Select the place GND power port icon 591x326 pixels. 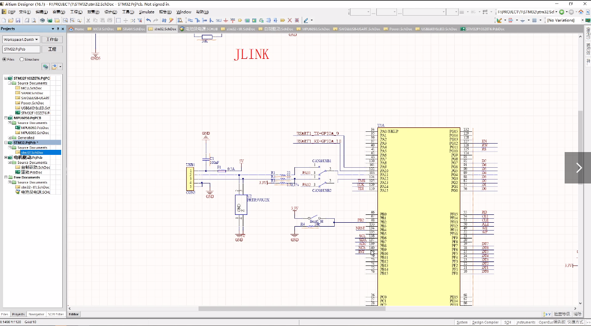pos(226,20)
